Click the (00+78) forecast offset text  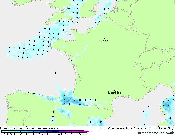pyautogui.click(x=165, y=128)
